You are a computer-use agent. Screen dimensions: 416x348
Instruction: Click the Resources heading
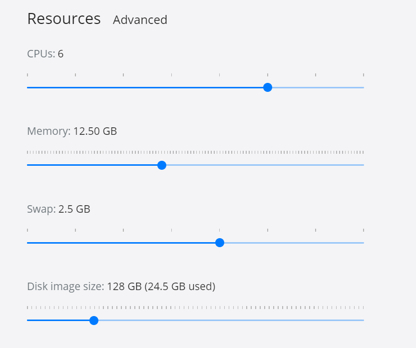(x=64, y=19)
